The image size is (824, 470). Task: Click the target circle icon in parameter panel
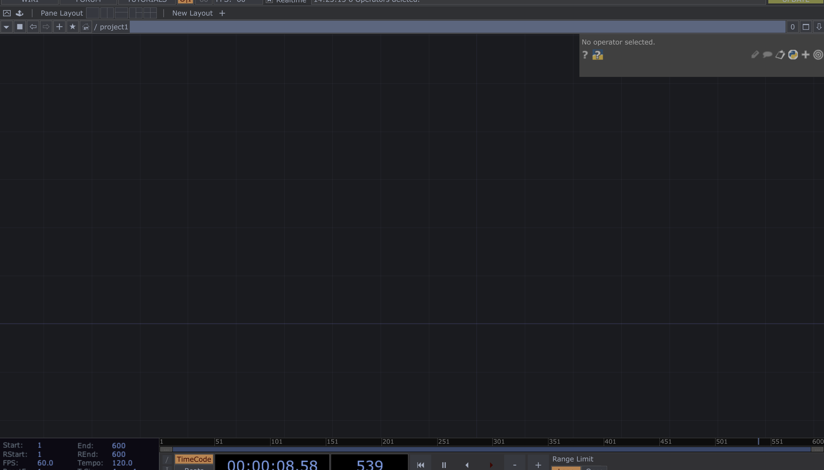(x=818, y=55)
